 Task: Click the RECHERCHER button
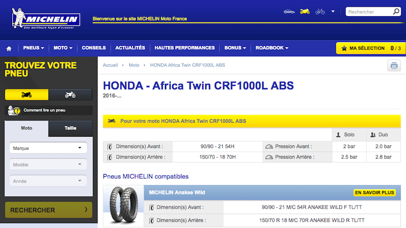click(49, 210)
